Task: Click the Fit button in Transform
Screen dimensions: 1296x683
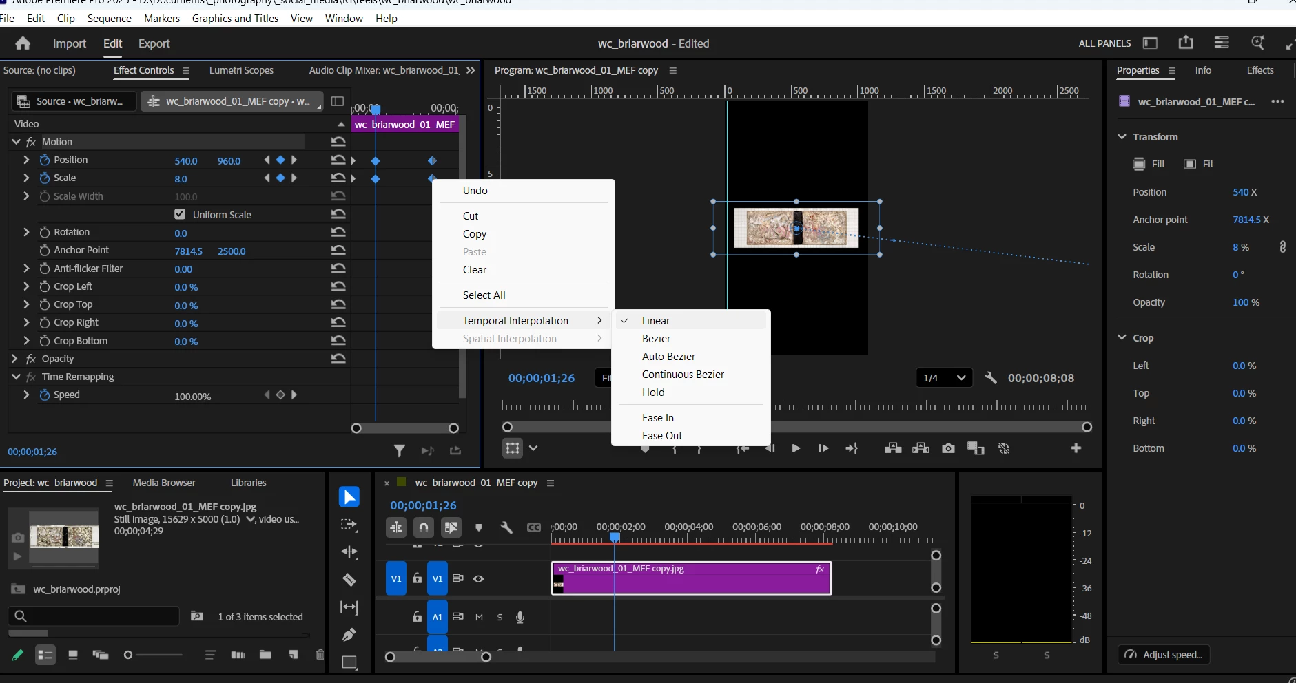Action: click(1199, 164)
